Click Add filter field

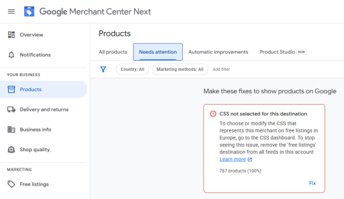(221, 69)
